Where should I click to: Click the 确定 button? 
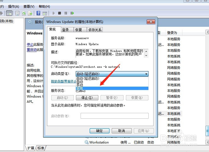point(99,131)
